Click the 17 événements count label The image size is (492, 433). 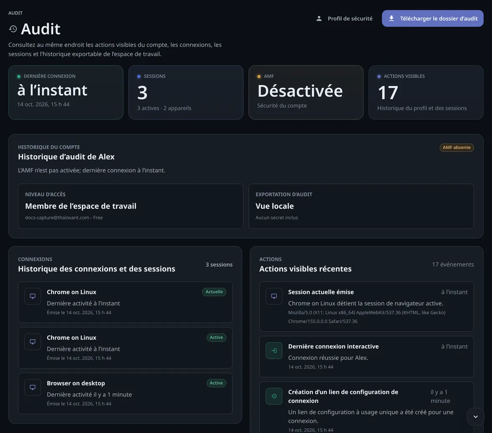453,264
